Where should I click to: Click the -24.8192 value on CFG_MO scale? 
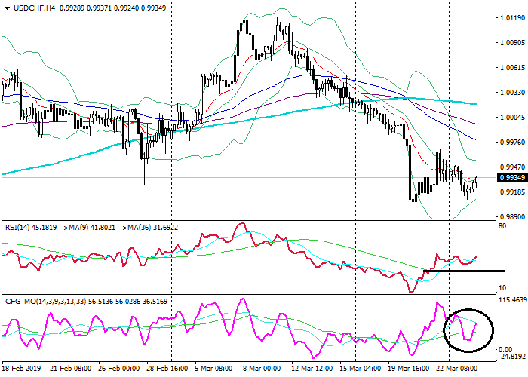click(511, 357)
